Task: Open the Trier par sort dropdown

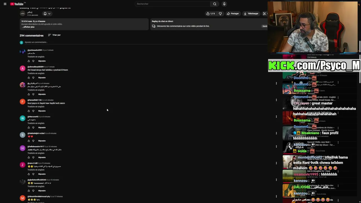Action: click(54, 35)
